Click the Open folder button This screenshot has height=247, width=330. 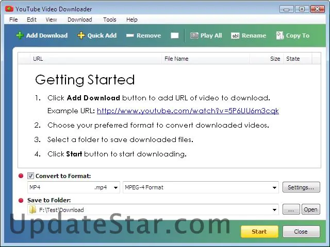[310, 209]
